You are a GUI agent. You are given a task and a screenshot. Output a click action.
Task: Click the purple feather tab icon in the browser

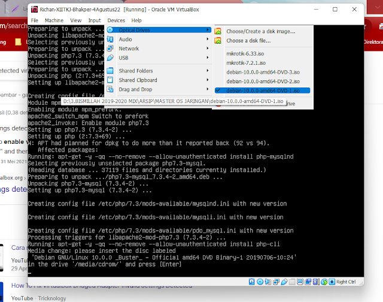click(15, 9)
